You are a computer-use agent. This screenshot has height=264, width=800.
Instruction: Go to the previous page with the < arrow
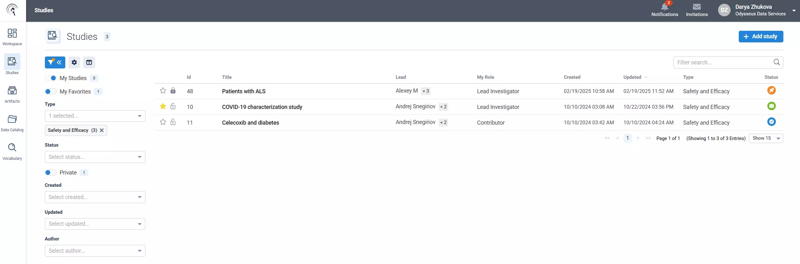tap(617, 138)
